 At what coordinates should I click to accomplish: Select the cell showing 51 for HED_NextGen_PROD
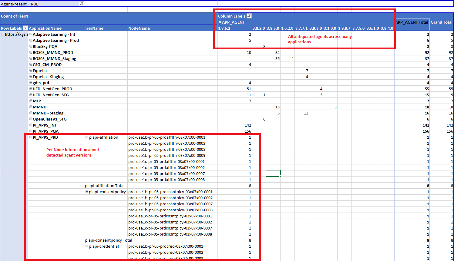point(234,89)
